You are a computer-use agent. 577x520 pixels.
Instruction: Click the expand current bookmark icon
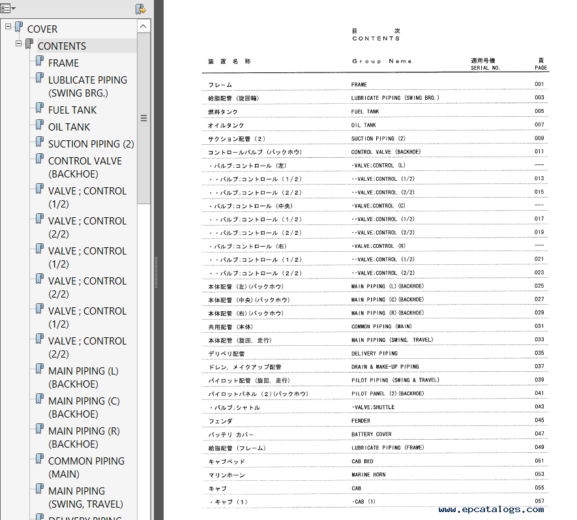(x=141, y=9)
